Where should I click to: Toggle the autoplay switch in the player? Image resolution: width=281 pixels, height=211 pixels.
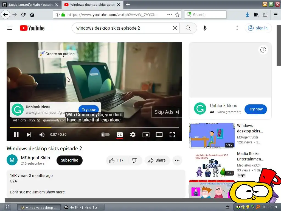105,135
